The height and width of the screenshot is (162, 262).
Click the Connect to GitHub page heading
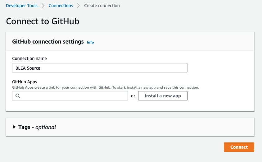click(x=43, y=21)
